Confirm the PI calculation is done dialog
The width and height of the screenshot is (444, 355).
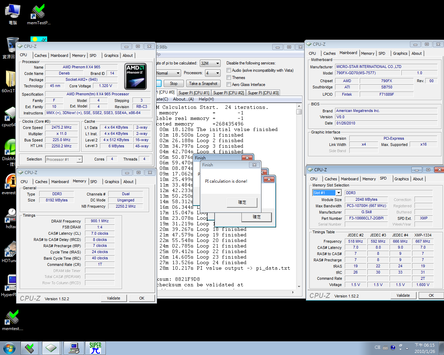click(242, 202)
